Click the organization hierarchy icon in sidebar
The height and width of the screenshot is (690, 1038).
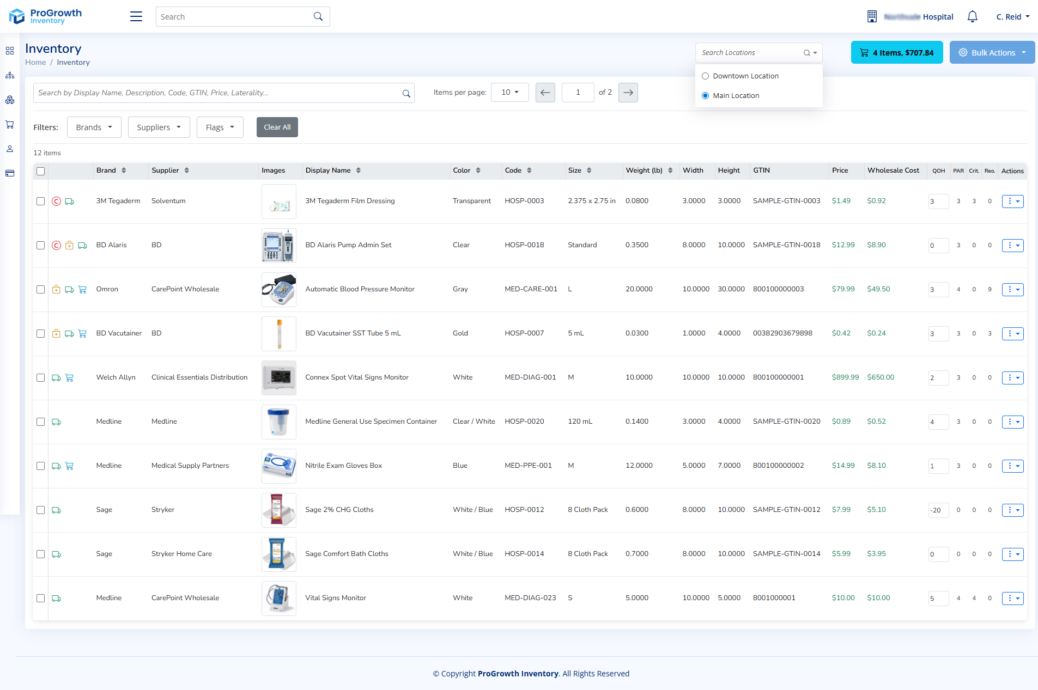click(10, 75)
